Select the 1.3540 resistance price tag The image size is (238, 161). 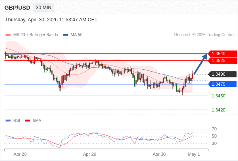[222, 54]
